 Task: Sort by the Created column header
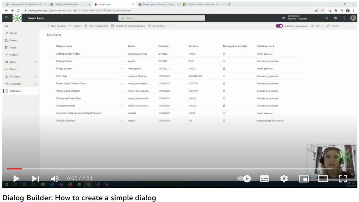[164, 46]
